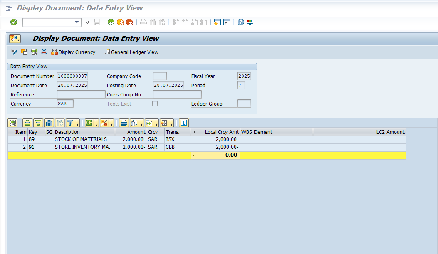Viewport: 438px width, 254px height.
Task: Click the green checkmark Enter icon
Action: pos(13,22)
